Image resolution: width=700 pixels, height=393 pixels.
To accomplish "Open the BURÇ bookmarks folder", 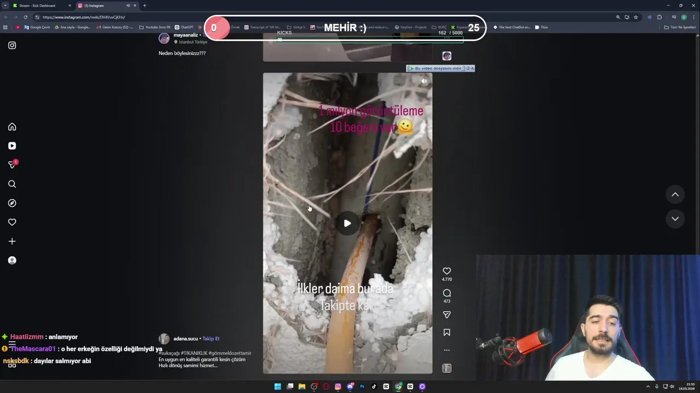I will pyautogui.click(x=439, y=27).
